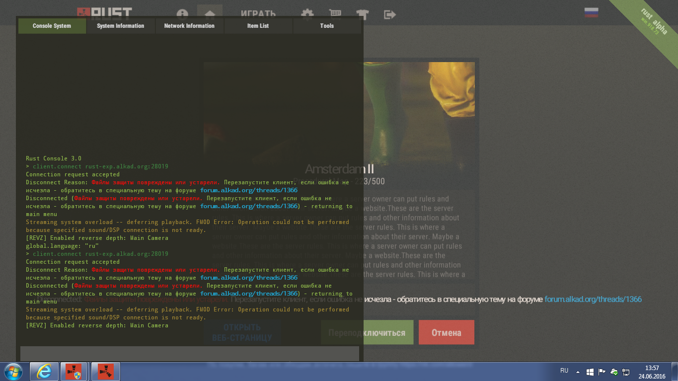Click the red Отмена button
This screenshot has height=381, width=678.
[447, 332]
